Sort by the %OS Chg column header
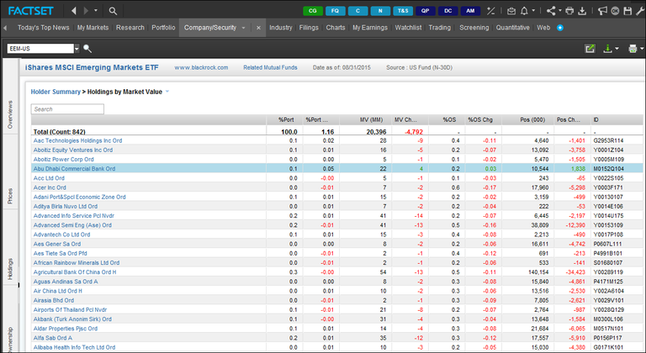This screenshot has height=353, width=646. pyautogui.click(x=480, y=120)
